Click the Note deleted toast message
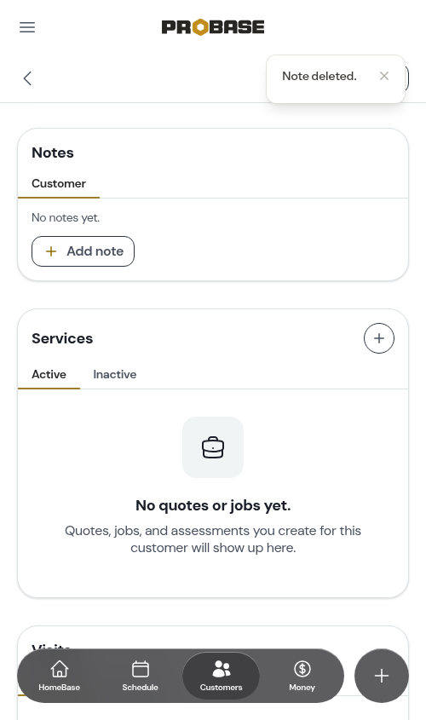The height and width of the screenshot is (720, 426). point(319,76)
